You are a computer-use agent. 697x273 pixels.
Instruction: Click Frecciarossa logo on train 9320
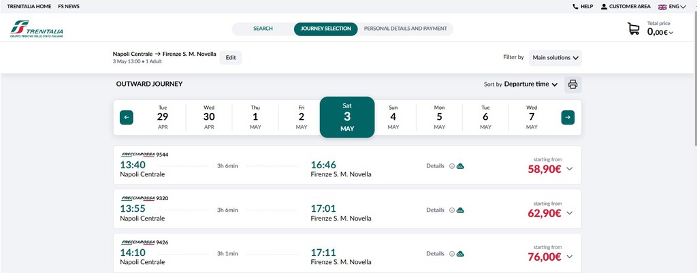tap(137, 198)
